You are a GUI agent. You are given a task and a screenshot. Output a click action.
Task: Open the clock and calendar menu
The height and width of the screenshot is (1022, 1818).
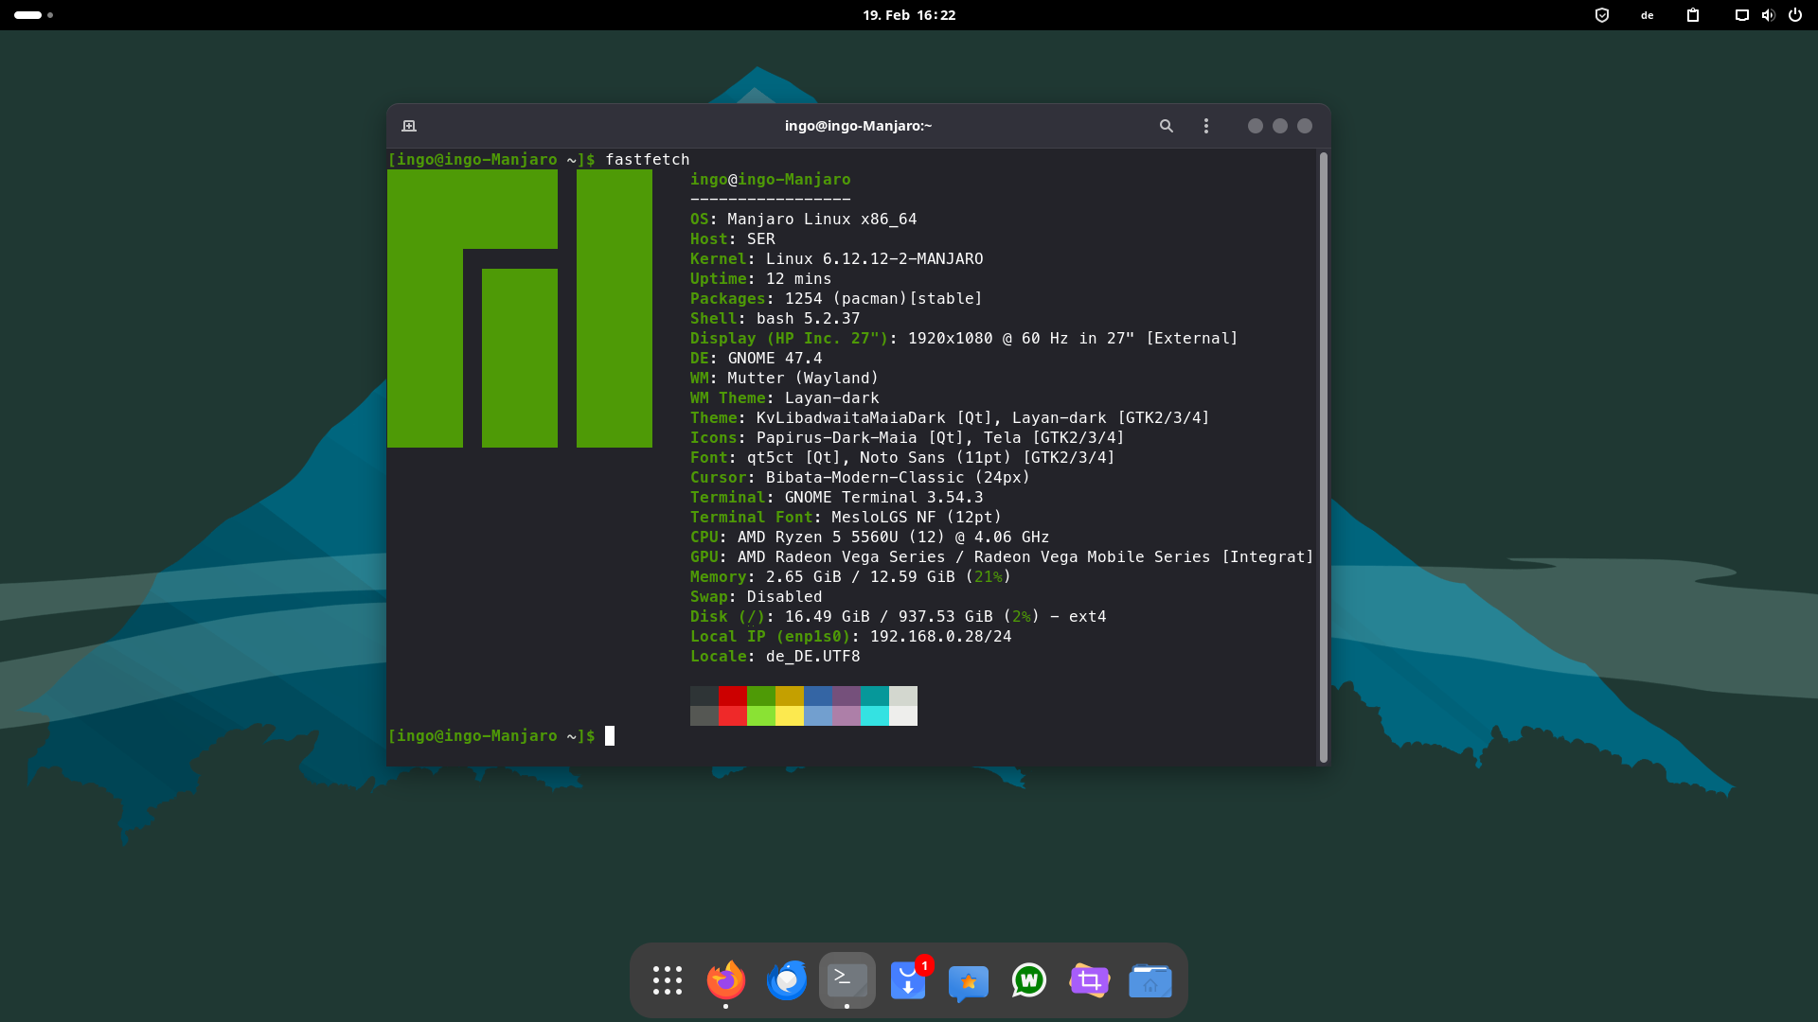click(909, 15)
